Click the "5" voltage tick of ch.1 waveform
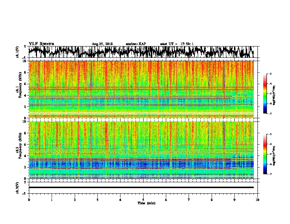290x224 pixels. pyautogui.click(x=25, y=47)
